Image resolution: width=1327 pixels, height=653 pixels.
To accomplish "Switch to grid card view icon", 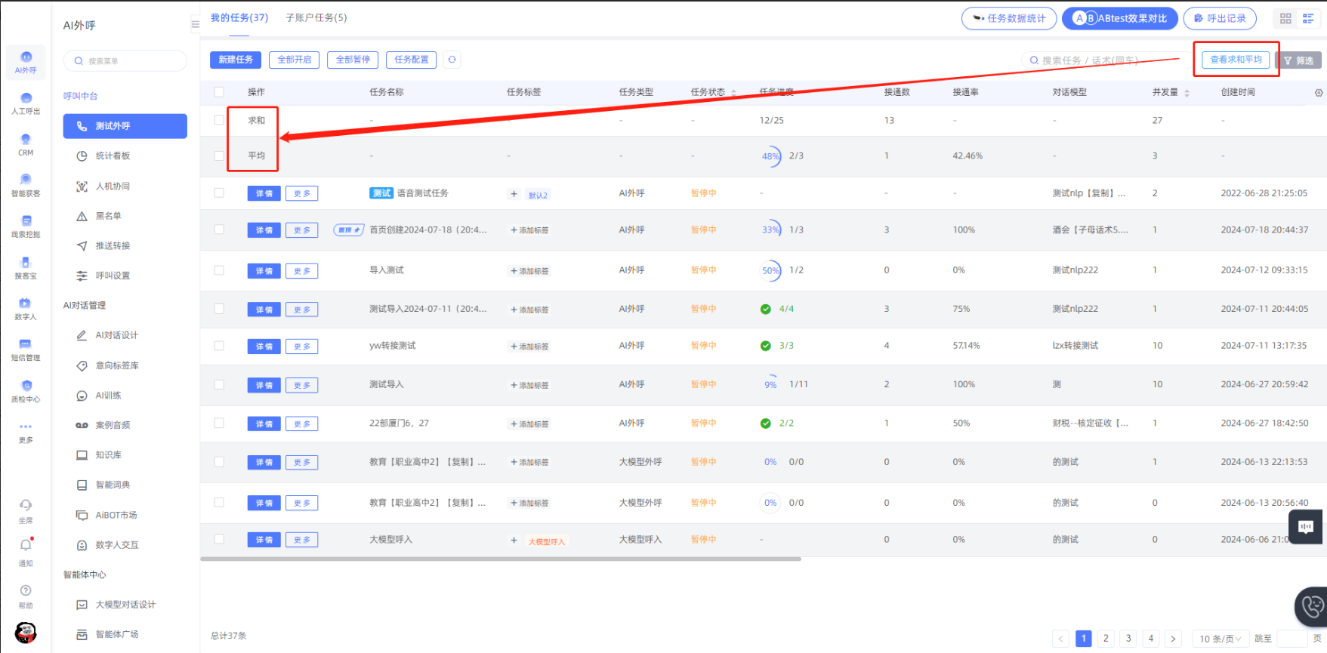I will tap(1285, 18).
